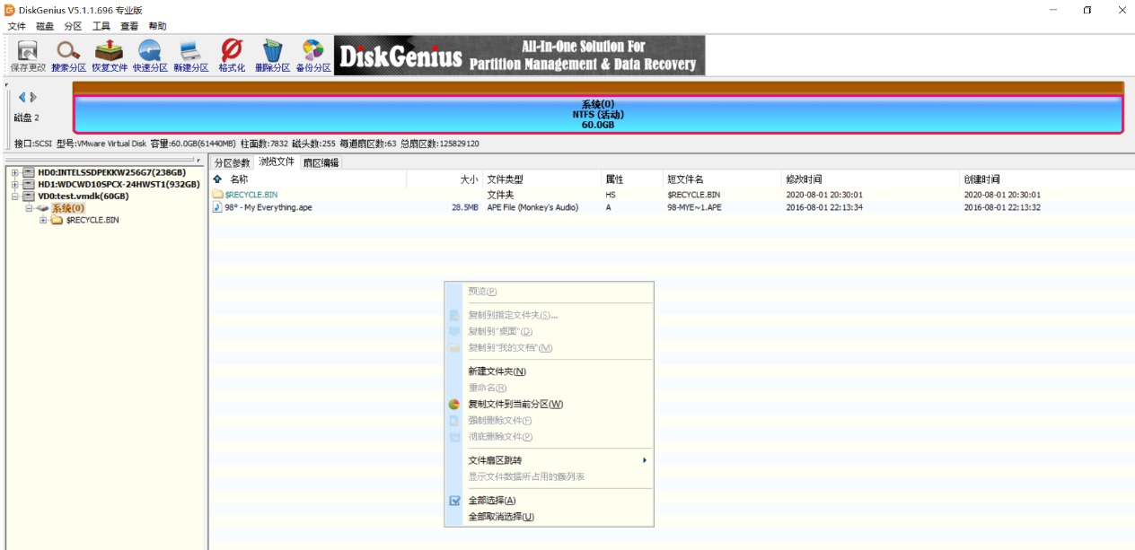Expand the $RECYCLE.BIN tree folder

[x=43, y=220]
